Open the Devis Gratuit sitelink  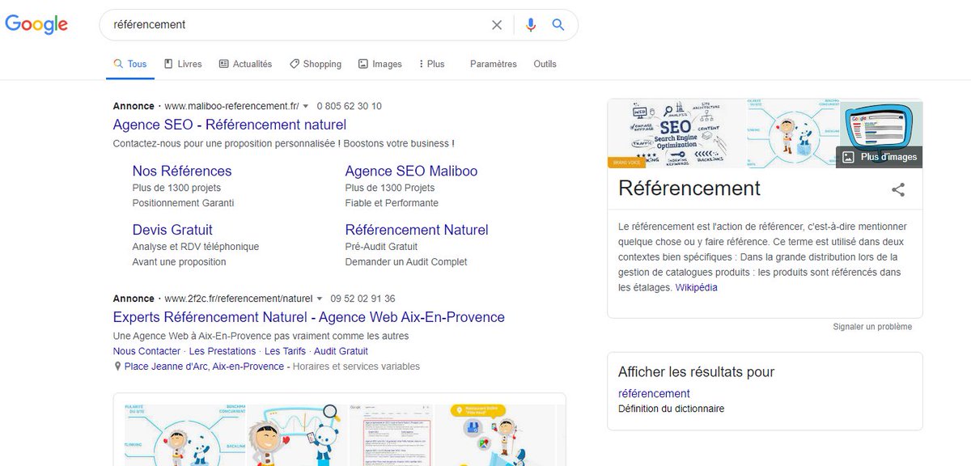(172, 230)
